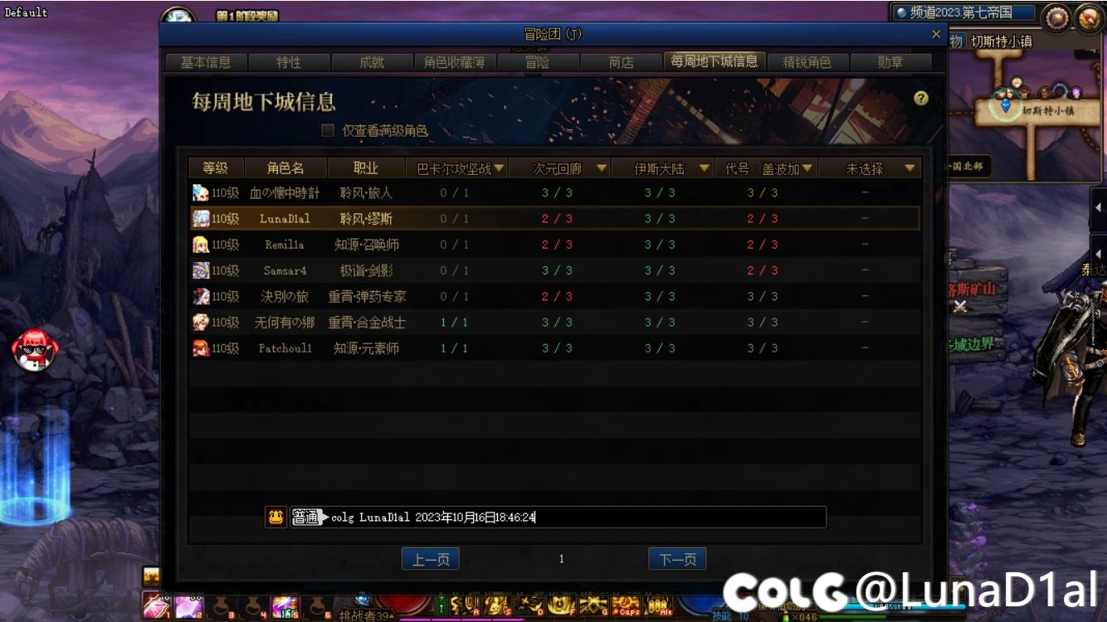Open the 代号:盖波加 column dropdown
The width and height of the screenshot is (1107, 622).
pos(807,168)
